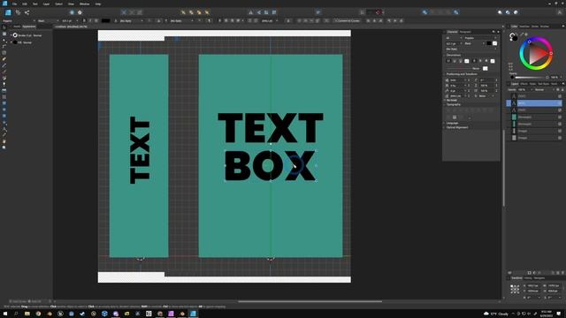Click the horizontal canvas scrollbar
Screen dimensions: 566x318
click(x=310, y=301)
